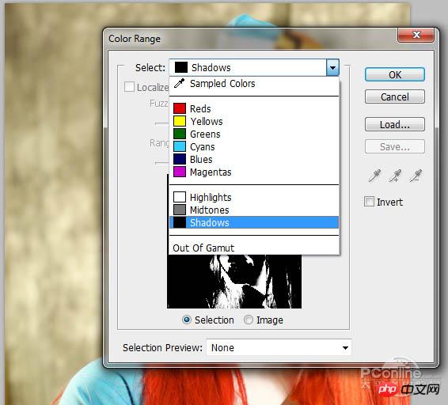The height and width of the screenshot is (405, 448).
Task: Select the Selection radio button
Action: (187, 320)
